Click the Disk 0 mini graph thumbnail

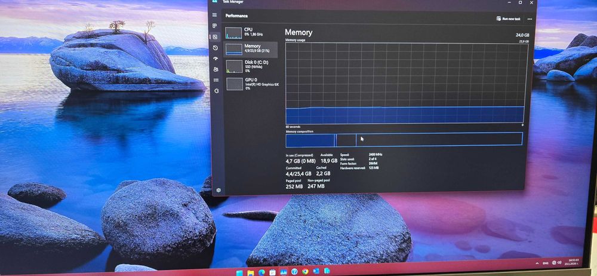click(x=234, y=66)
